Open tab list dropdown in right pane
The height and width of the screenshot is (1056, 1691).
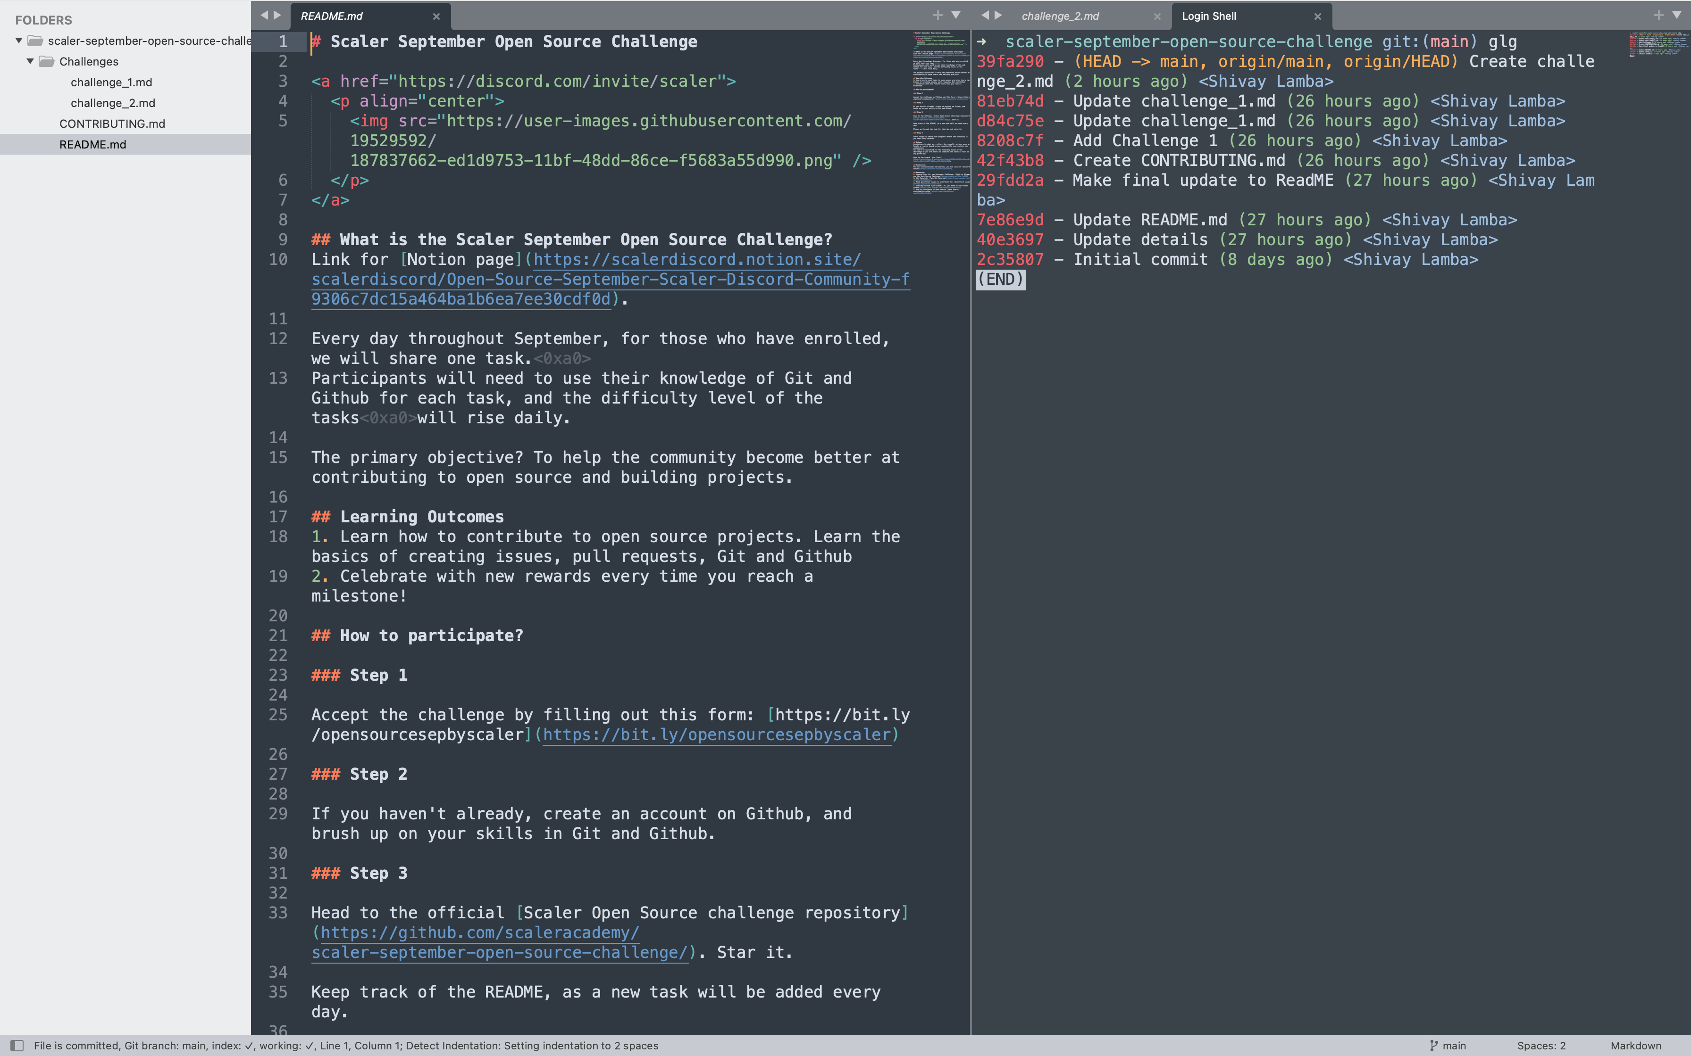(x=1677, y=15)
